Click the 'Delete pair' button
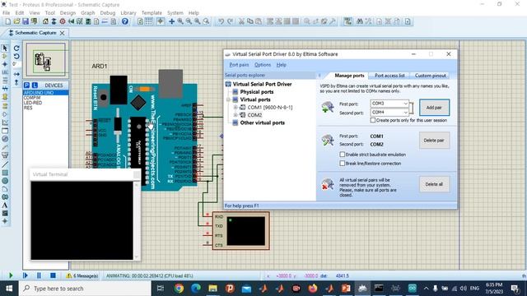The image size is (527, 296). 434,141
